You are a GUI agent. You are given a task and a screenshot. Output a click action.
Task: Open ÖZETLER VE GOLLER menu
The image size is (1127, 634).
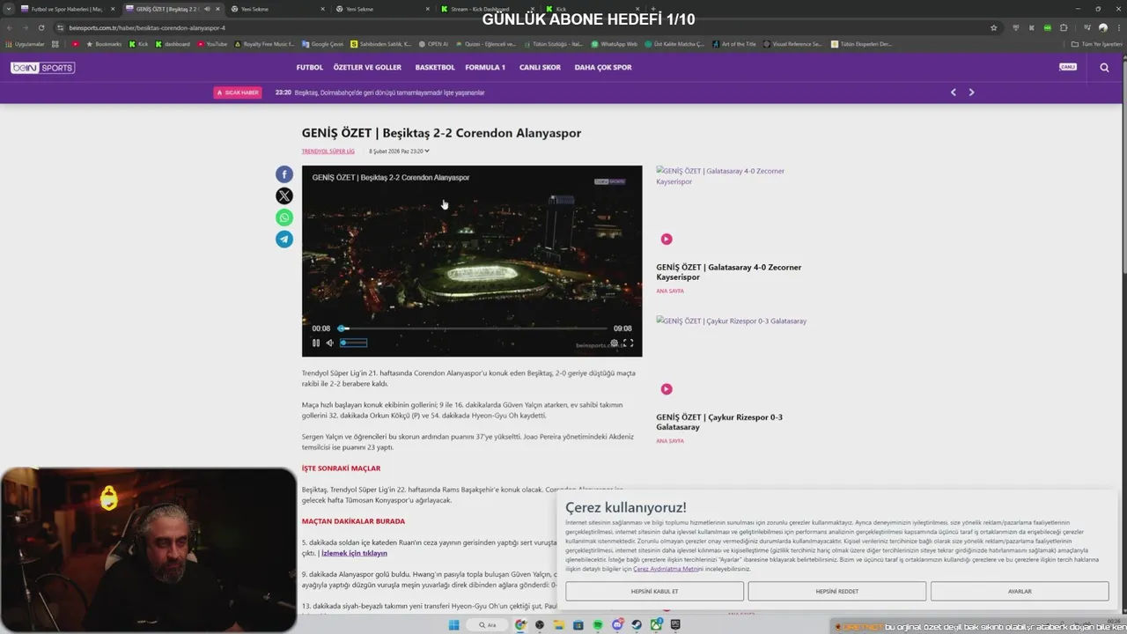point(367,67)
